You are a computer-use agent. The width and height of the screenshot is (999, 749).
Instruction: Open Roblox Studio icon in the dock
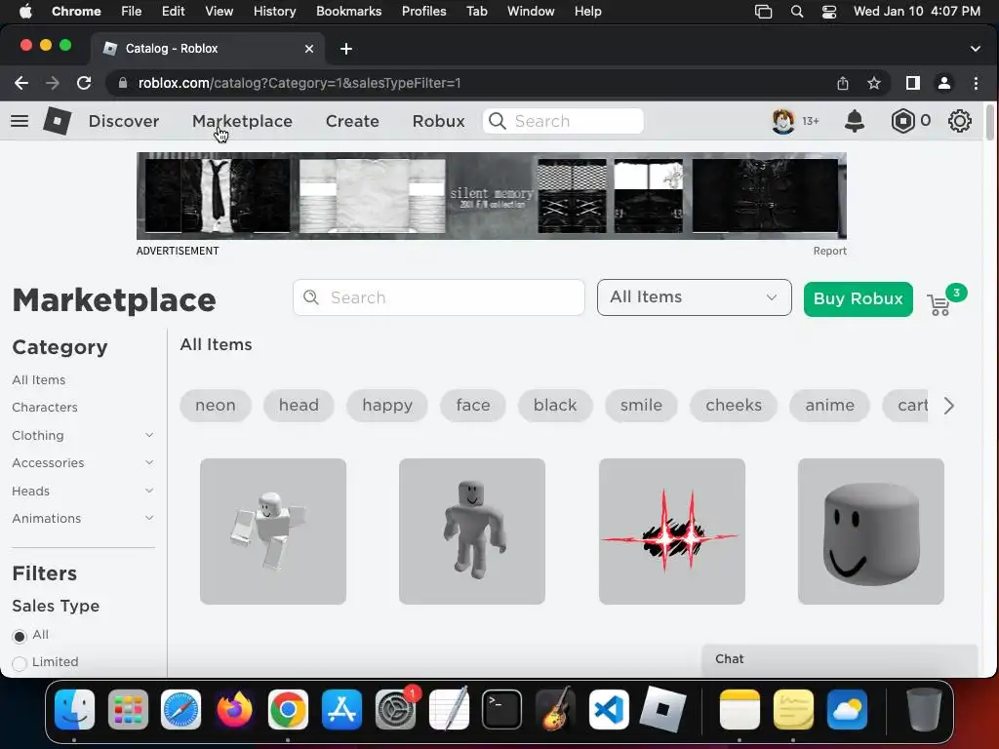click(x=662, y=710)
